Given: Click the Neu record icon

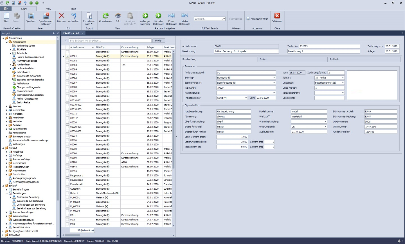Looking at the screenshot, I should (6, 16).
